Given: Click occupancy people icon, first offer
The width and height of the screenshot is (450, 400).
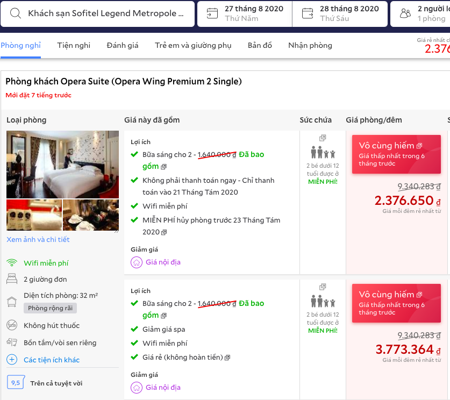Looking at the screenshot, I should click(323, 152).
